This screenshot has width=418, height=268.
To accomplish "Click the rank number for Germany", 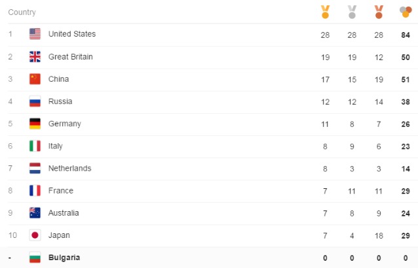I will (x=10, y=124).
